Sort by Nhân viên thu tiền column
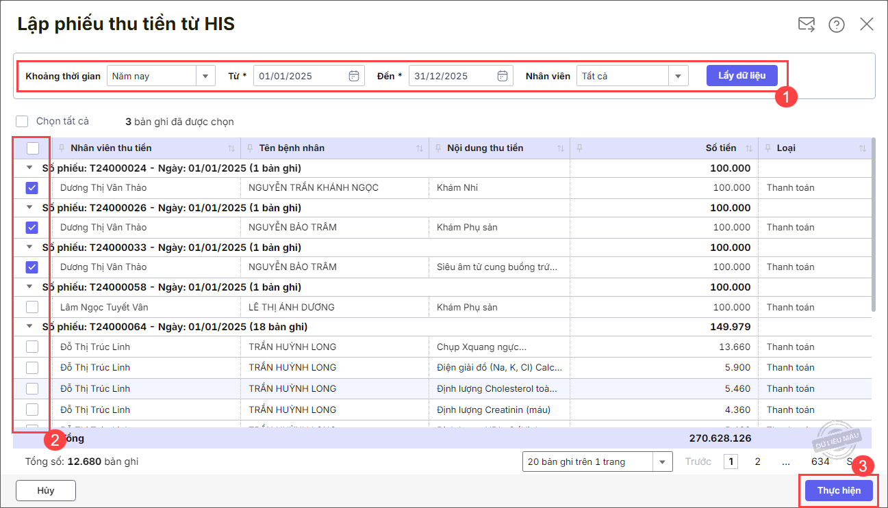888x508 pixels. 231,148
